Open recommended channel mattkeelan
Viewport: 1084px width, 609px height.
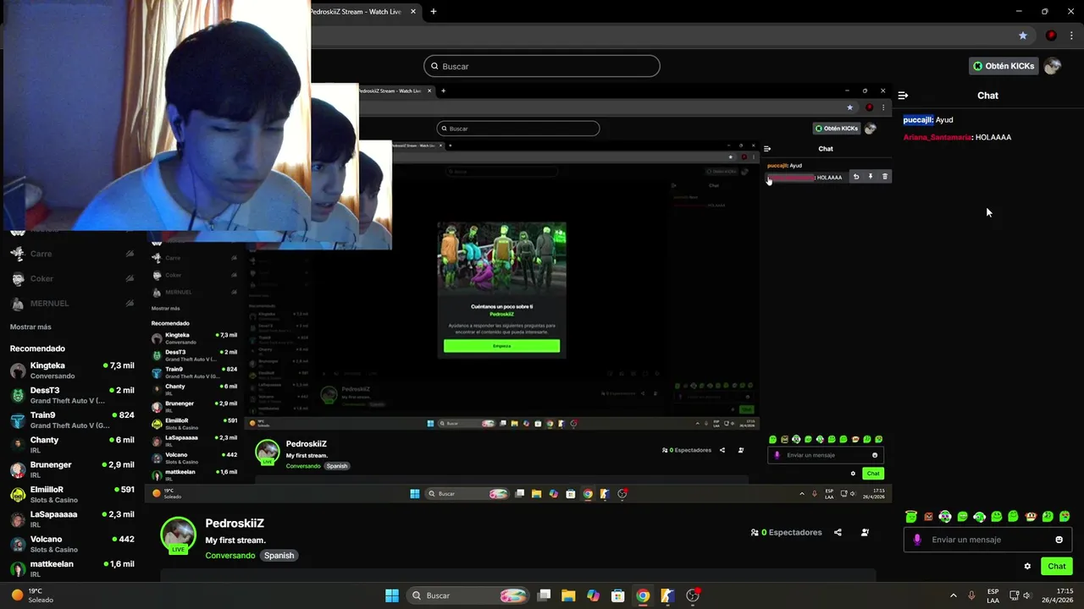click(72, 568)
